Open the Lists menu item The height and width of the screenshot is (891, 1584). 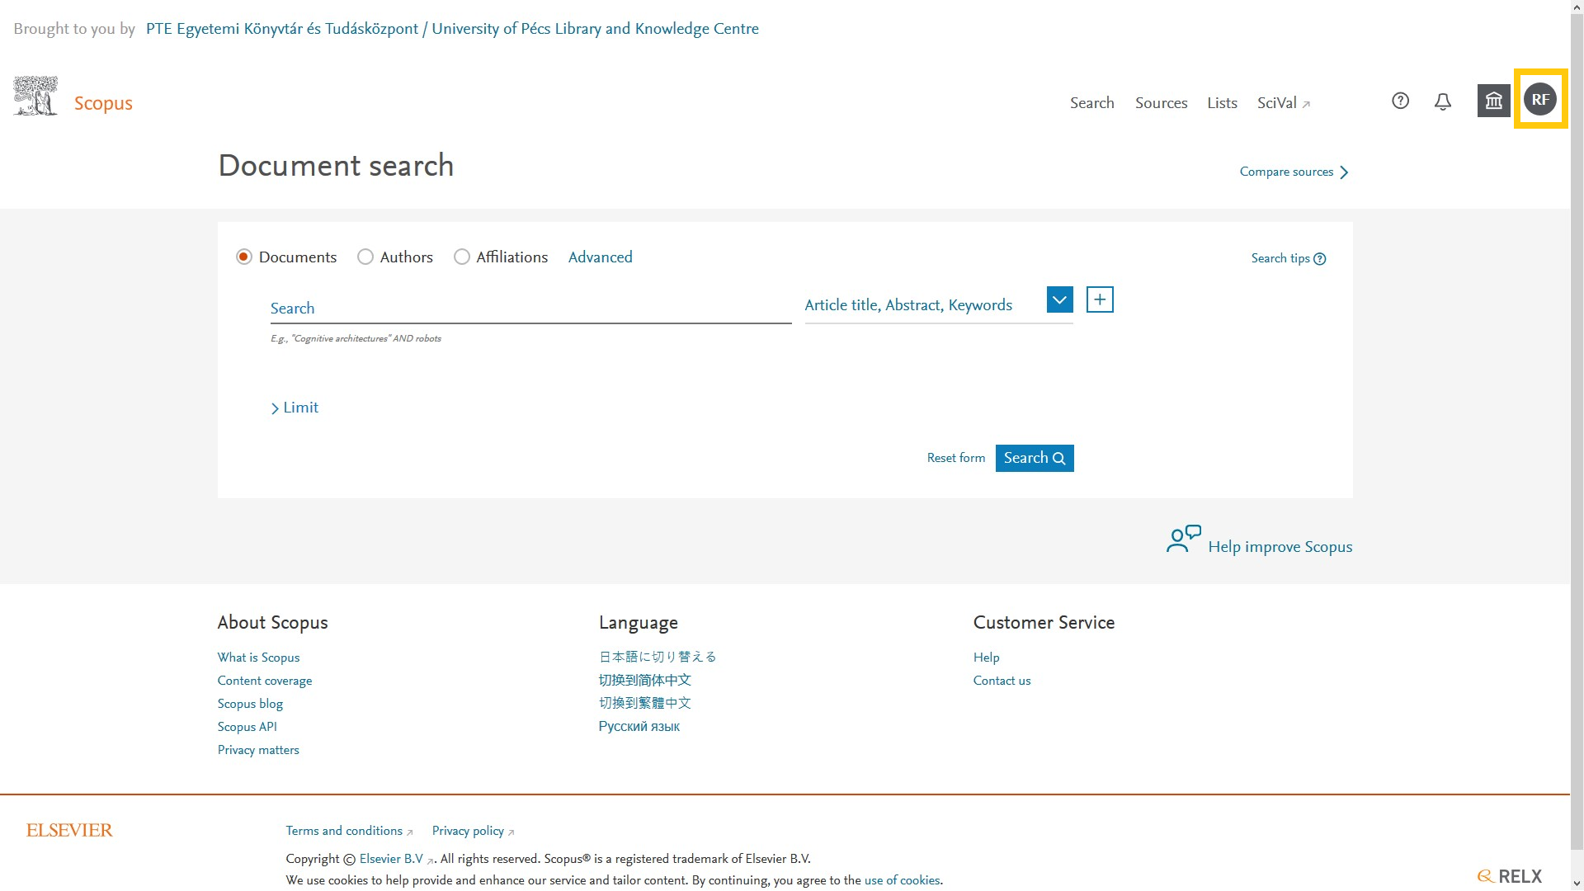tap(1222, 103)
